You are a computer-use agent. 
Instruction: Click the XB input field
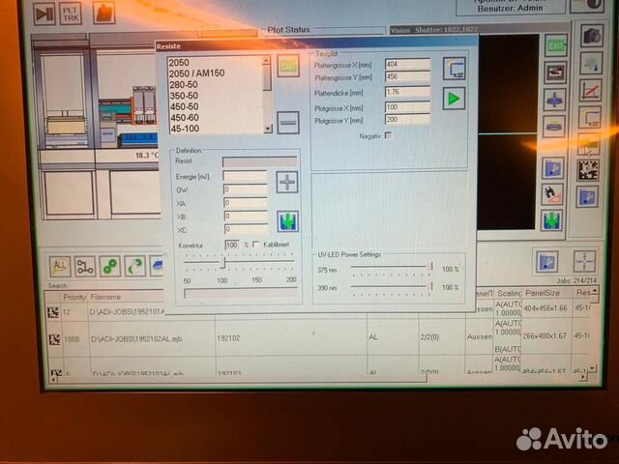tap(247, 216)
